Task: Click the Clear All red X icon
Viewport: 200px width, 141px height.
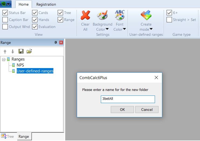Action: [85, 16]
